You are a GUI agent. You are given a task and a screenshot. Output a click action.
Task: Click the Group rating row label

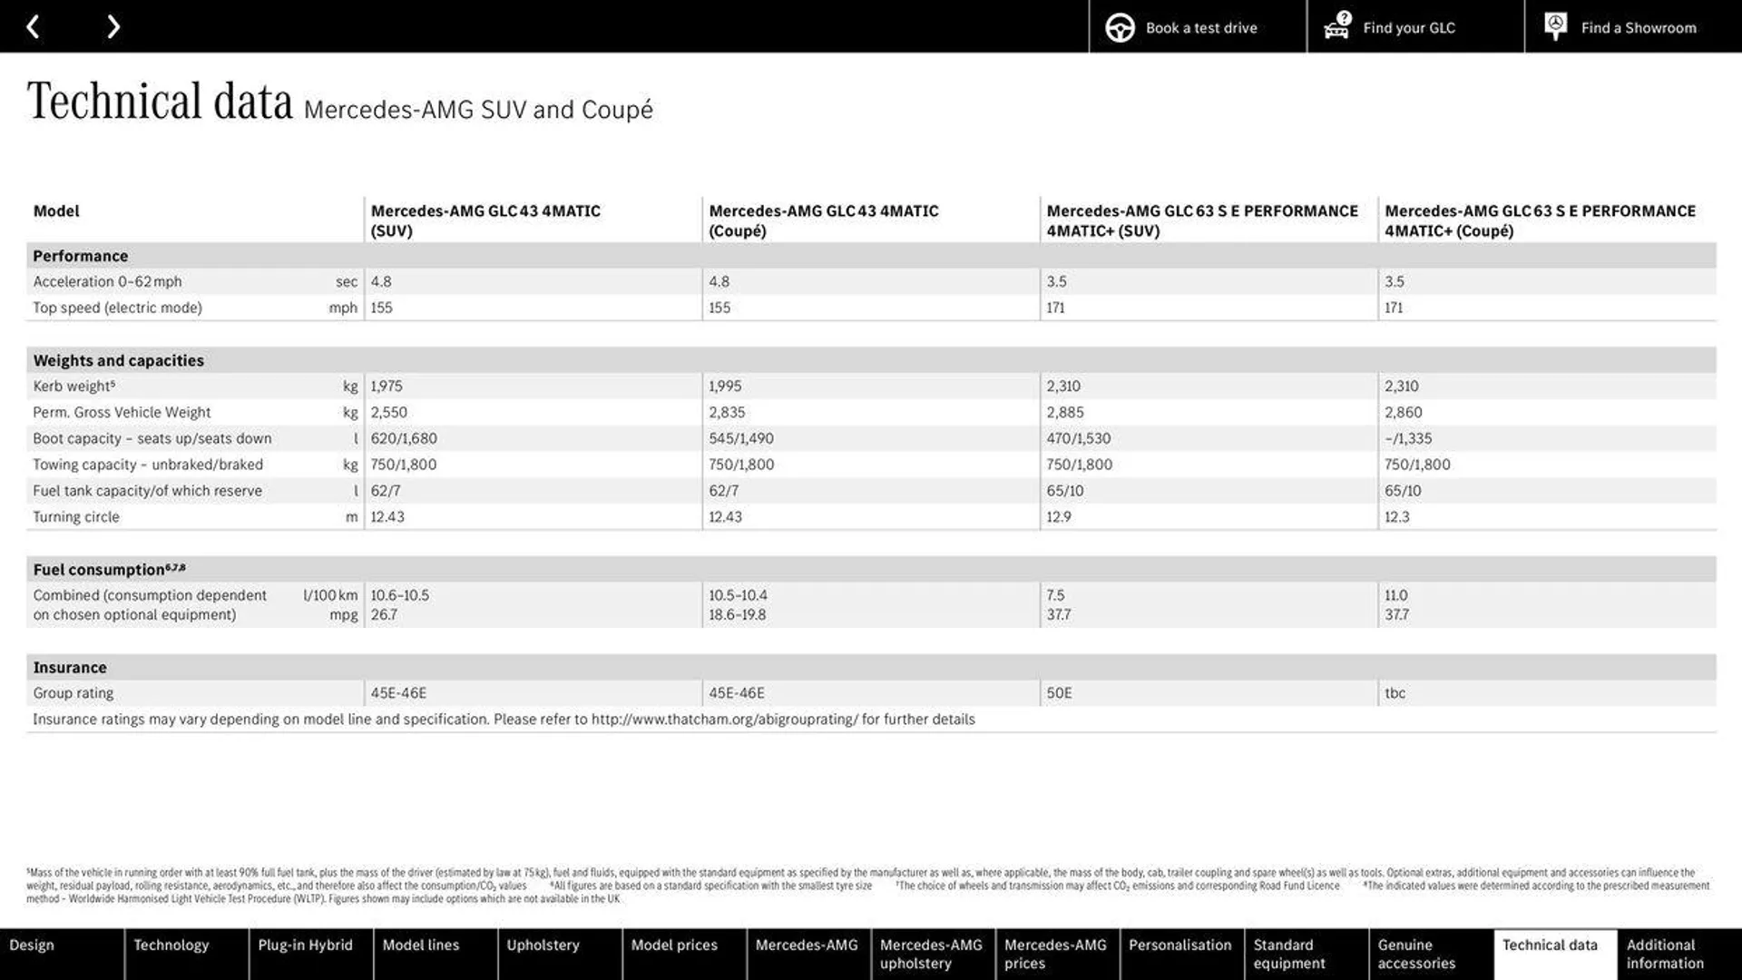pyautogui.click(x=73, y=693)
